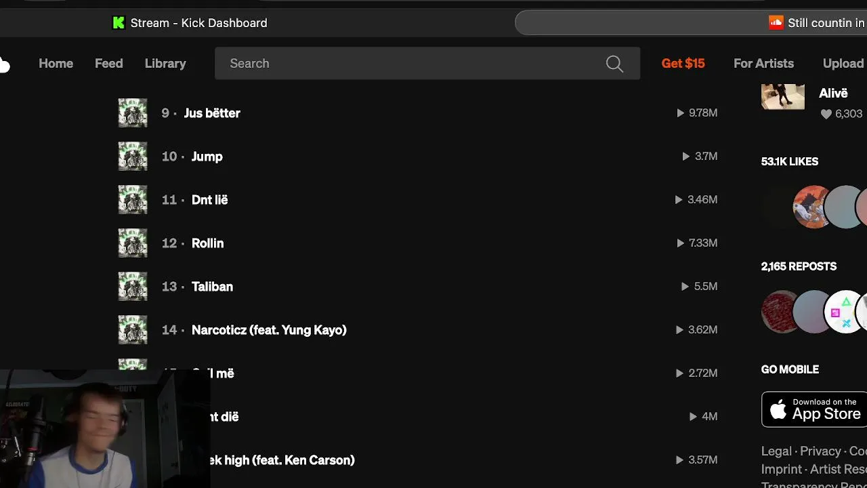Open the For Artists page

pyautogui.click(x=763, y=64)
